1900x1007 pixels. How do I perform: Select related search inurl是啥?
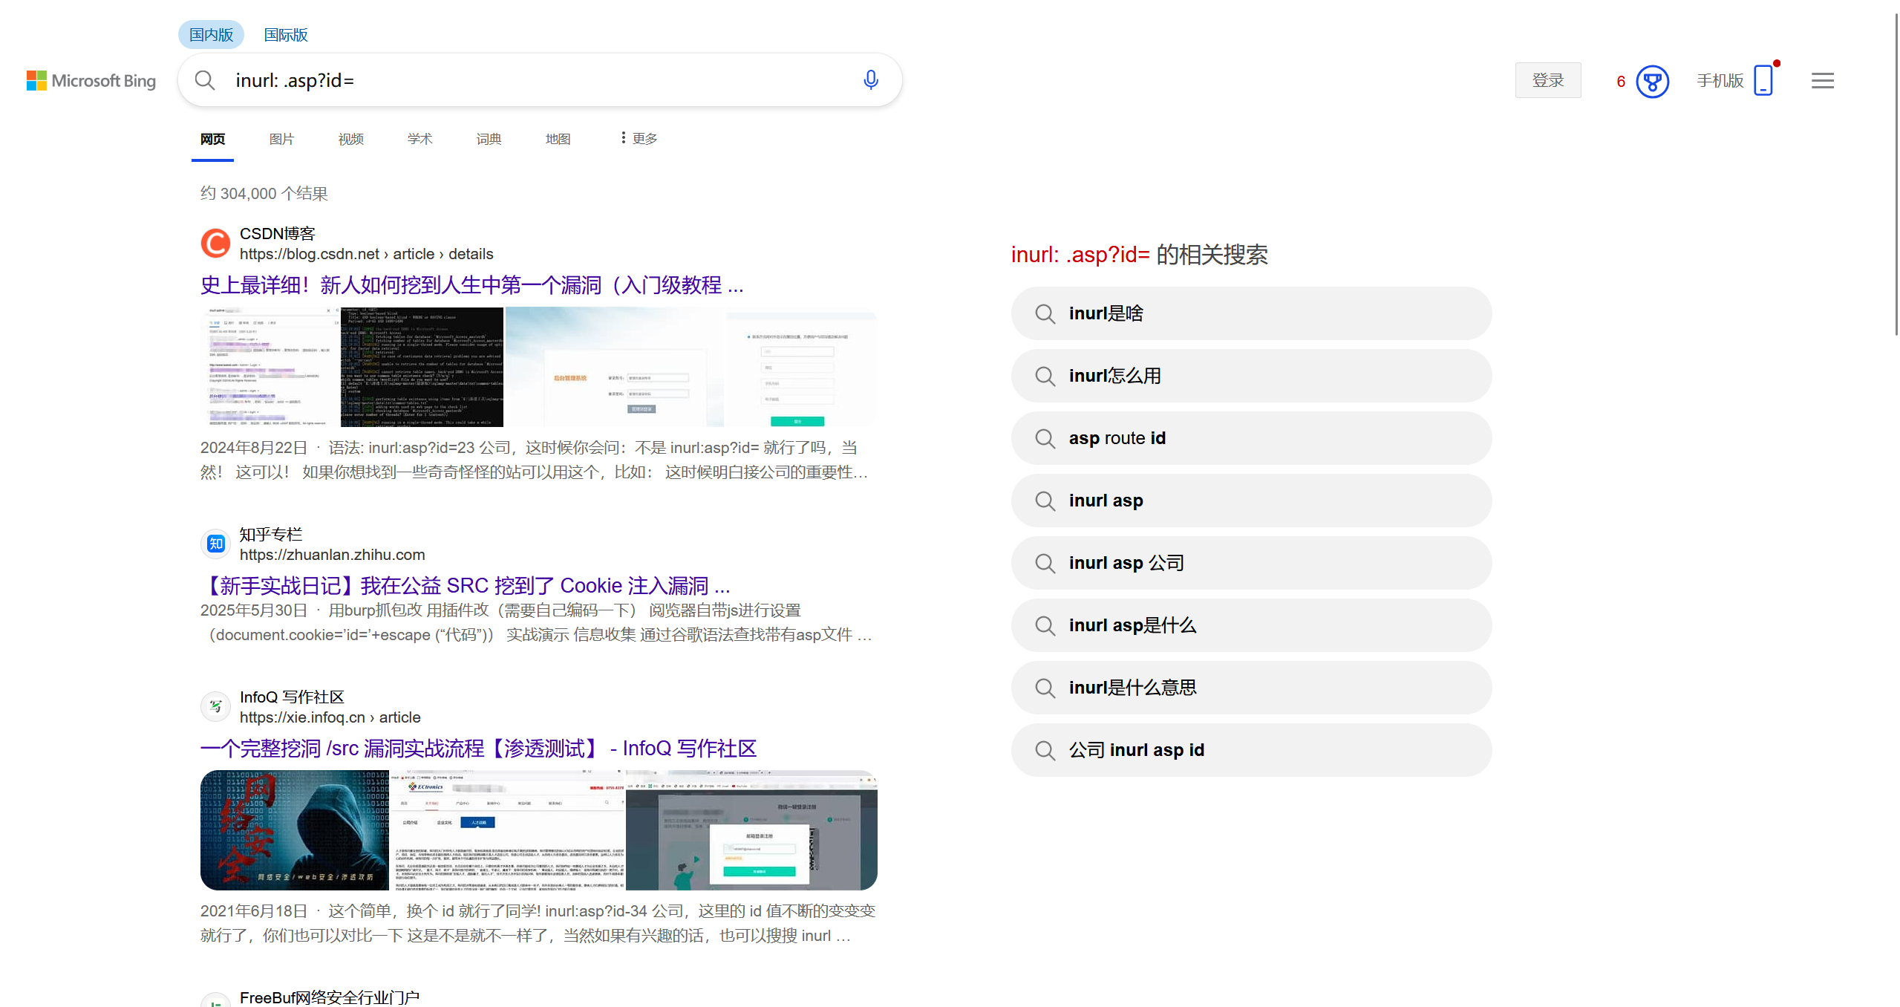[1250, 313]
